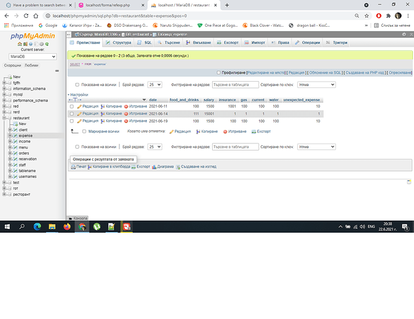The image size is (414, 319).
Task: Toggle upper Показване на всички checkbox
Action: coord(77,85)
